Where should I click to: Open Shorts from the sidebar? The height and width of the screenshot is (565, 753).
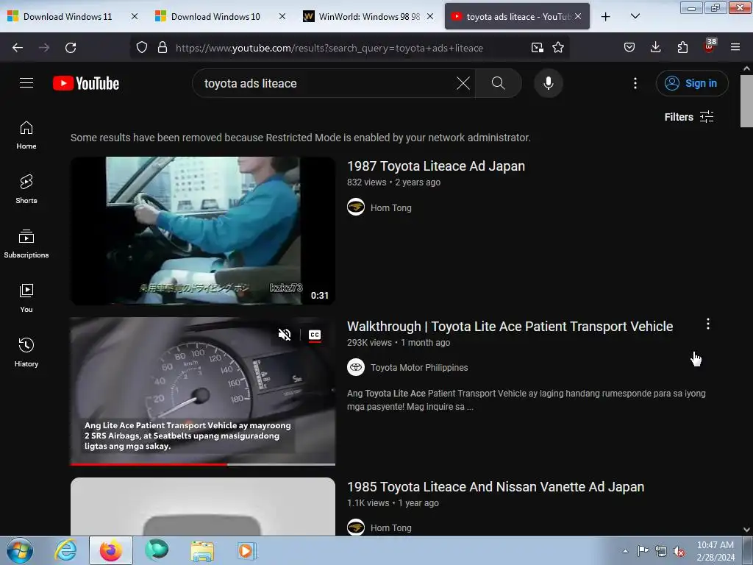pos(26,189)
